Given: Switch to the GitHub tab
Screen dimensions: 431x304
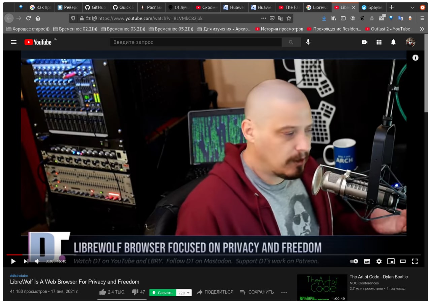Looking at the screenshot, I should tap(95, 7).
